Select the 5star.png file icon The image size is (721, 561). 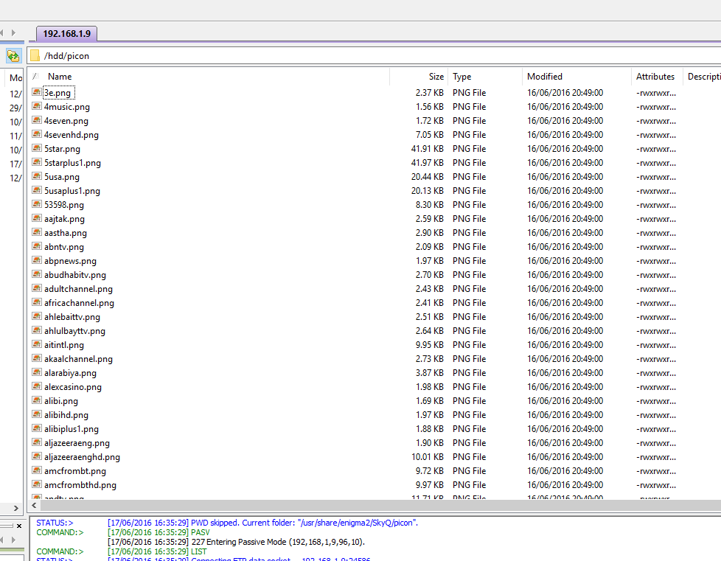[x=37, y=148]
